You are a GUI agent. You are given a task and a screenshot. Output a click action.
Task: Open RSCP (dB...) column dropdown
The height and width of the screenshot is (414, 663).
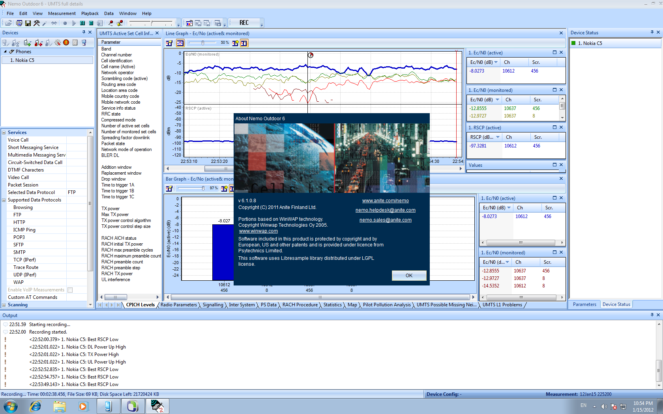coord(498,137)
